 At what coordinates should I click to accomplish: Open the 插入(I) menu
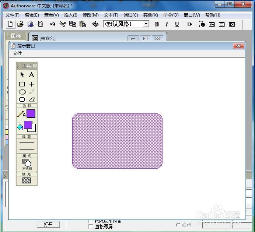(x=71, y=15)
